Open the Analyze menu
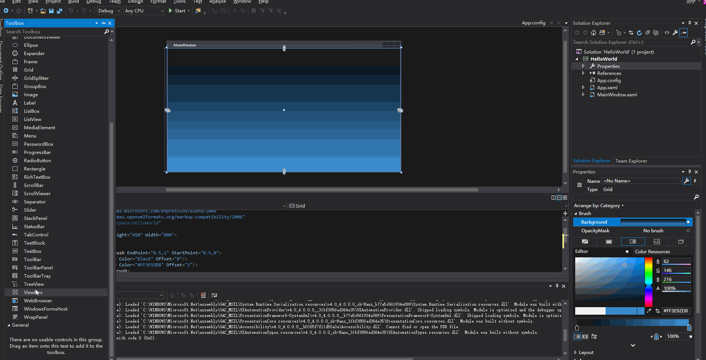This screenshot has height=360, width=706. click(x=217, y=1)
